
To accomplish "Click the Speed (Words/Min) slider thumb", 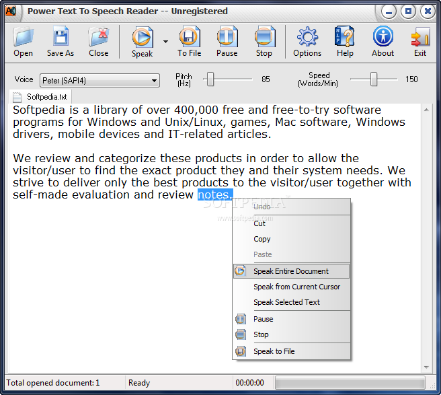I will pyautogui.click(x=374, y=79).
